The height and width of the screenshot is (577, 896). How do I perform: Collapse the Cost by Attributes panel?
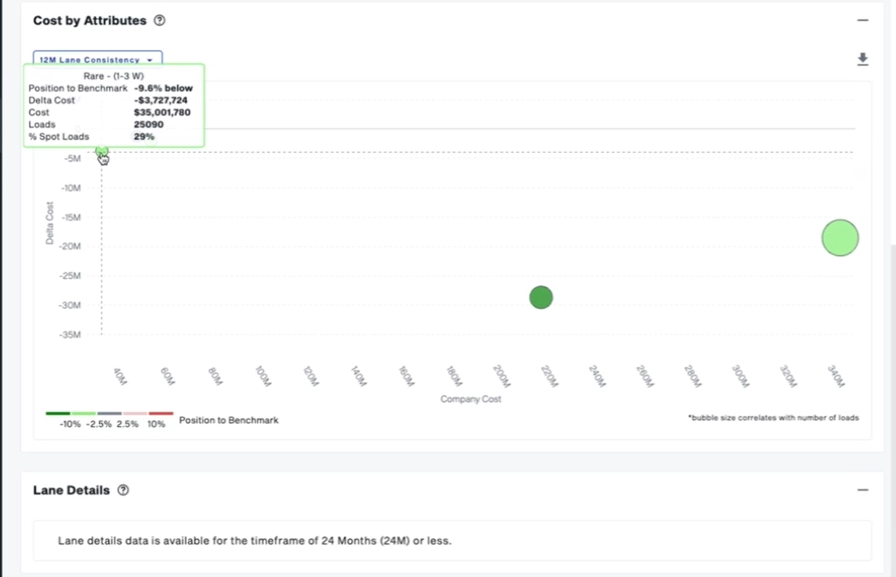tap(863, 20)
